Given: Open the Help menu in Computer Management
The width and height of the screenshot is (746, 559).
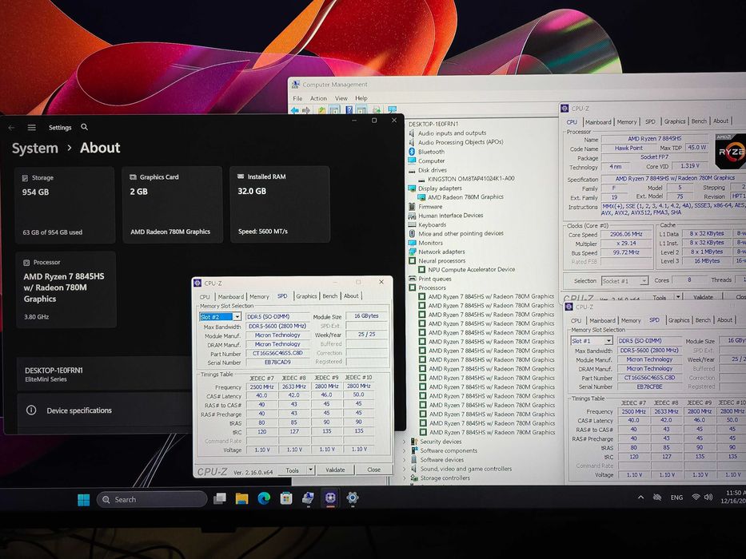Looking at the screenshot, I should click(361, 98).
